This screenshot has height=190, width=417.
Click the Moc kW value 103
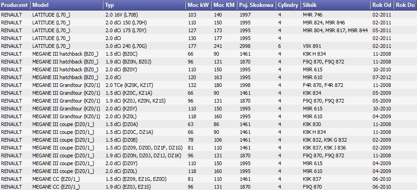(192, 15)
